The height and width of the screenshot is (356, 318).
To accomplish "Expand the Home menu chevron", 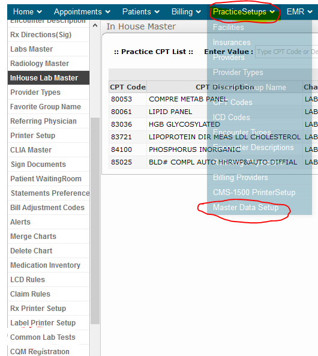I will point(39,11).
